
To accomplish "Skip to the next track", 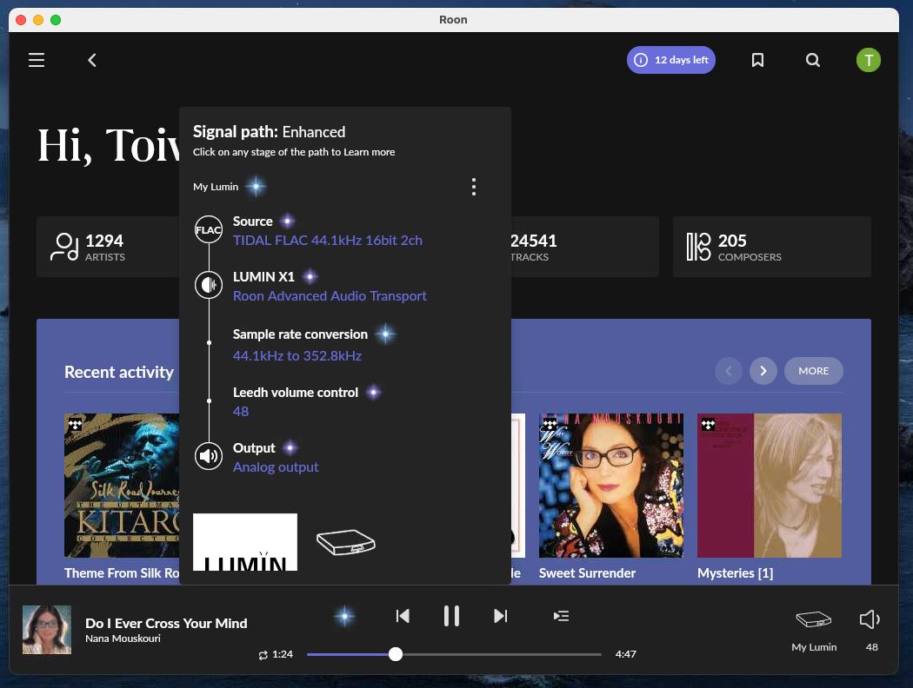I will point(500,616).
